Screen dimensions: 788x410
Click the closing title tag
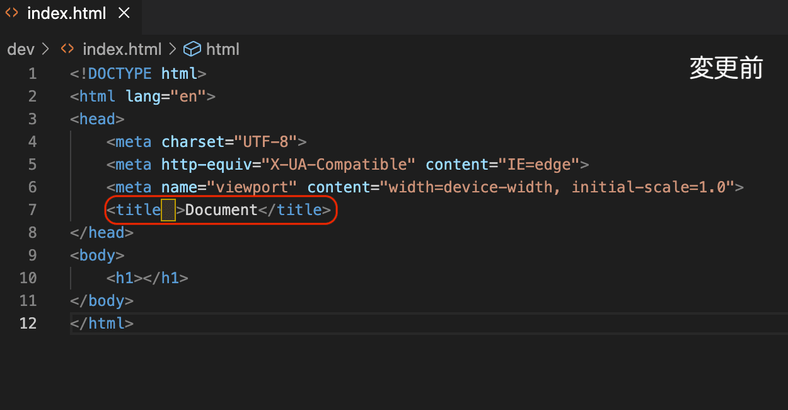coord(294,210)
